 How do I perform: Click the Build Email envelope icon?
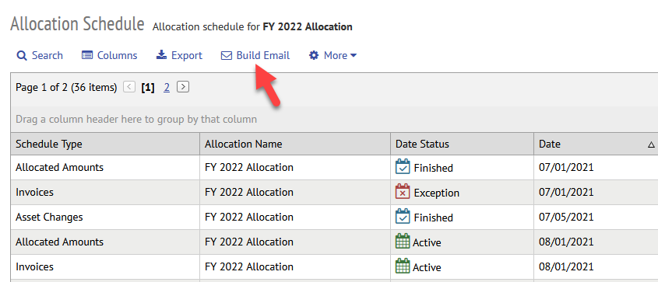click(227, 56)
